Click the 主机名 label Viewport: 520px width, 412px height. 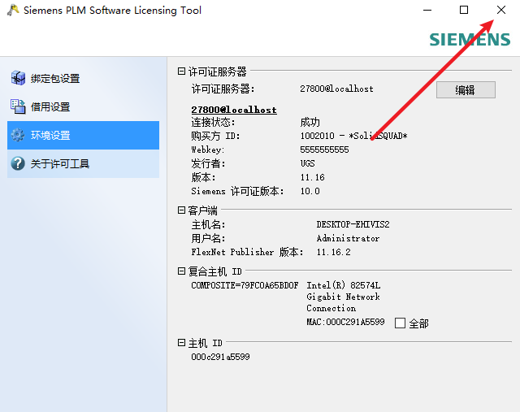[x=208, y=224]
